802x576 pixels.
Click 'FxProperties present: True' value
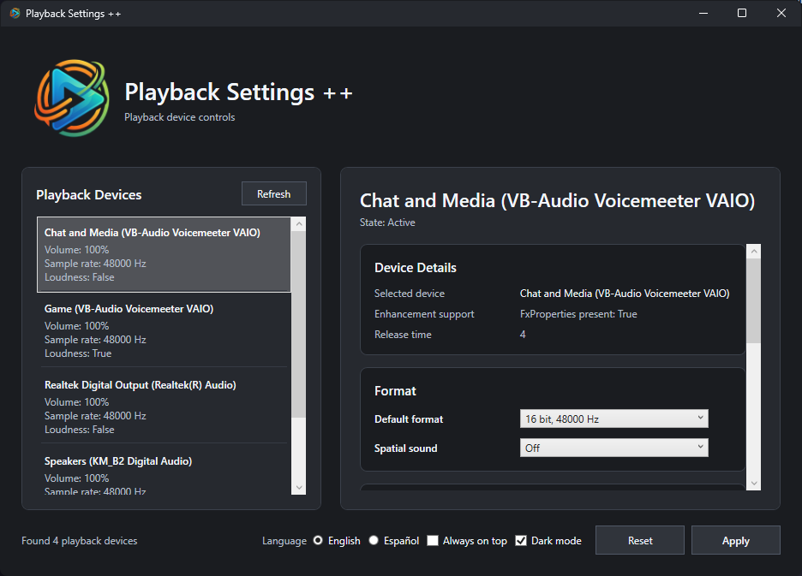tap(578, 314)
